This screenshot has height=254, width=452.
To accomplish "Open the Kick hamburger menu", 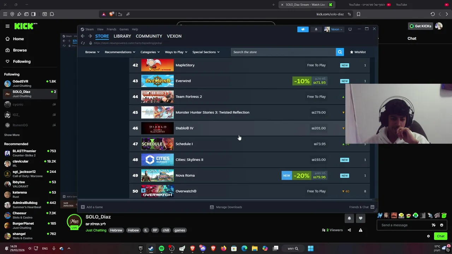I will click(x=7, y=26).
